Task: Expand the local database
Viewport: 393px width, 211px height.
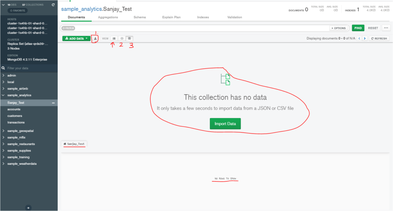Action: click(3, 82)
